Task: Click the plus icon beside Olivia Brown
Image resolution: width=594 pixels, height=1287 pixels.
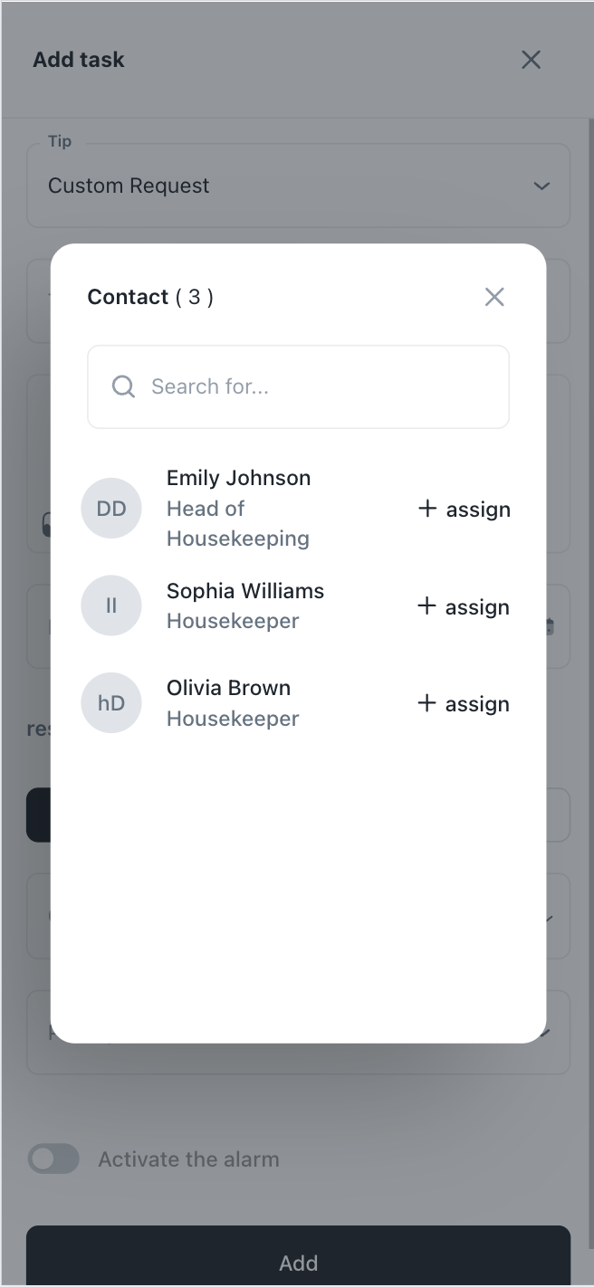Action: 426,702
